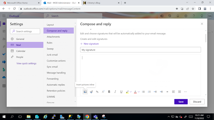Insert a numbered list

click(149, 92)
